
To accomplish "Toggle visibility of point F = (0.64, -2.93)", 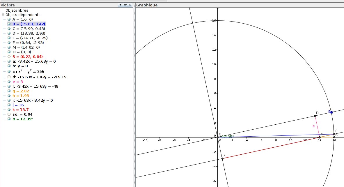I will pyautogui.click(x=9, y=43).
